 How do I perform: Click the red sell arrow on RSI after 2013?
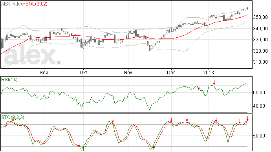pyautogui.click(x=214, y=82)
